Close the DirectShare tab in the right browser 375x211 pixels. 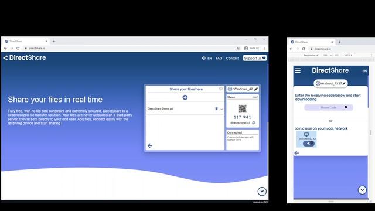pos(332,42)
